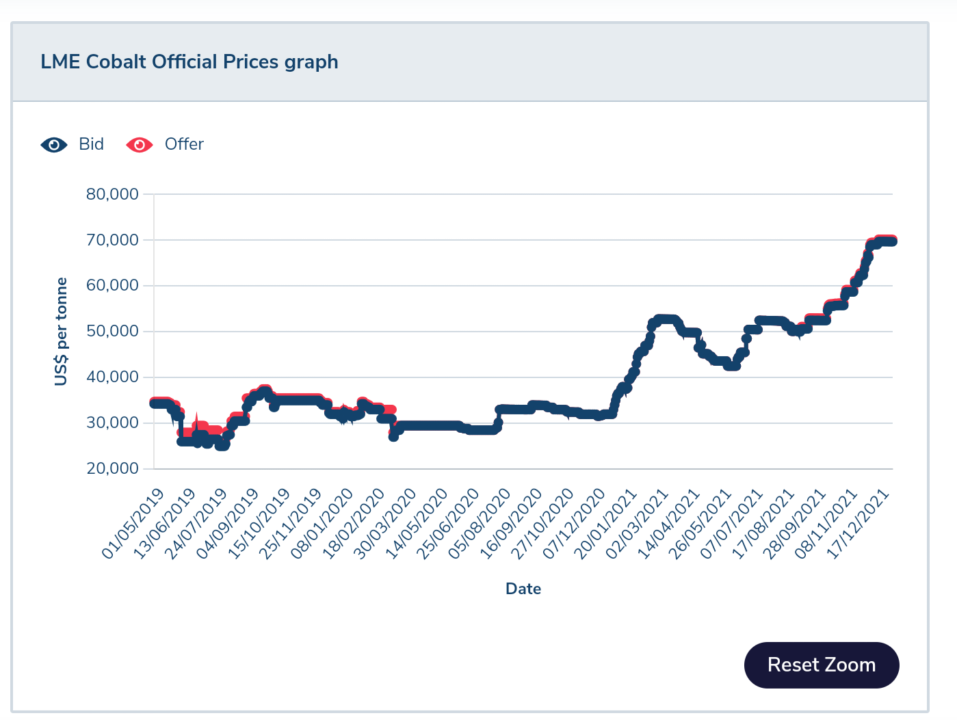
Task: Click the 50,000 y-axis tick label
Action: click(112, 332)
